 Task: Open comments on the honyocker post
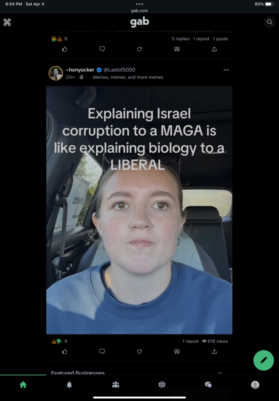102,351
